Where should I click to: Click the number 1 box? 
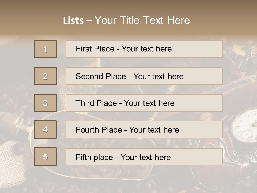click(45, 49)
